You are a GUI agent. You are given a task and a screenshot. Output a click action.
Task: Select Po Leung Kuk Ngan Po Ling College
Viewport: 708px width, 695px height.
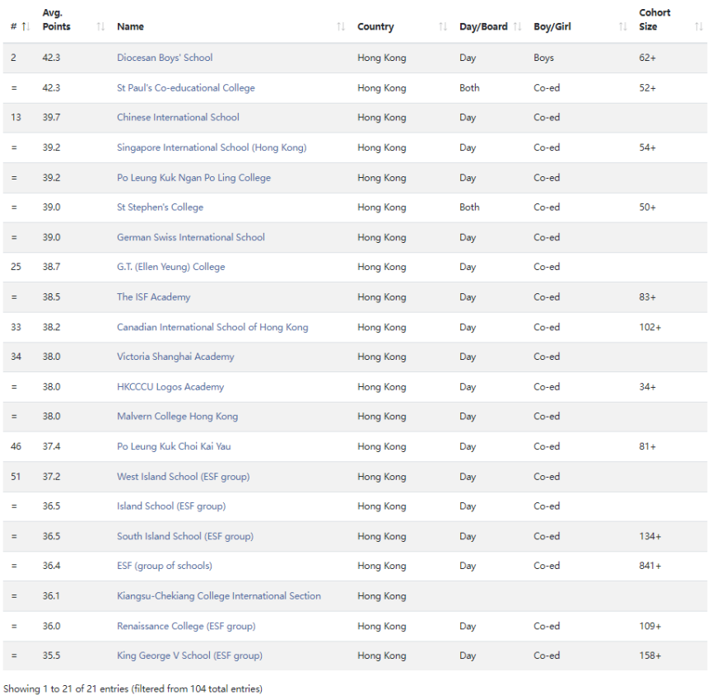coord(193,178)
